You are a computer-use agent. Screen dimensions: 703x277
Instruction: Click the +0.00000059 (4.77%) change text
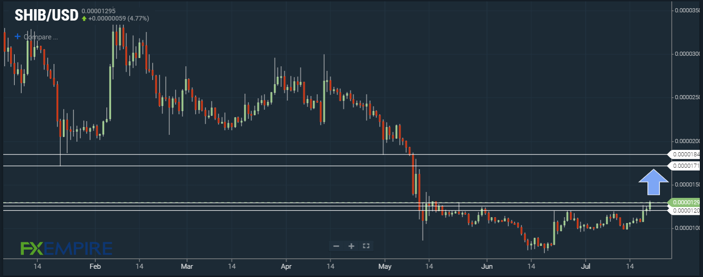(118, 18)
